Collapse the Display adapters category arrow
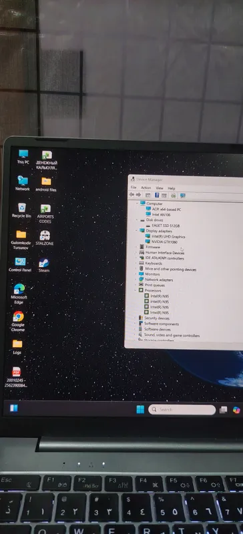Image resolution: width=243 pixels, height=534 pixels. click(137, 230)
